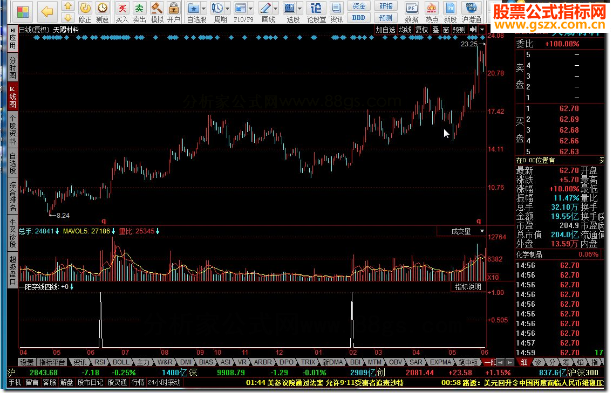Click the 设置 settings button
Image resolution: width=613 pixels, height=393 pixels.
click(27, 362)
